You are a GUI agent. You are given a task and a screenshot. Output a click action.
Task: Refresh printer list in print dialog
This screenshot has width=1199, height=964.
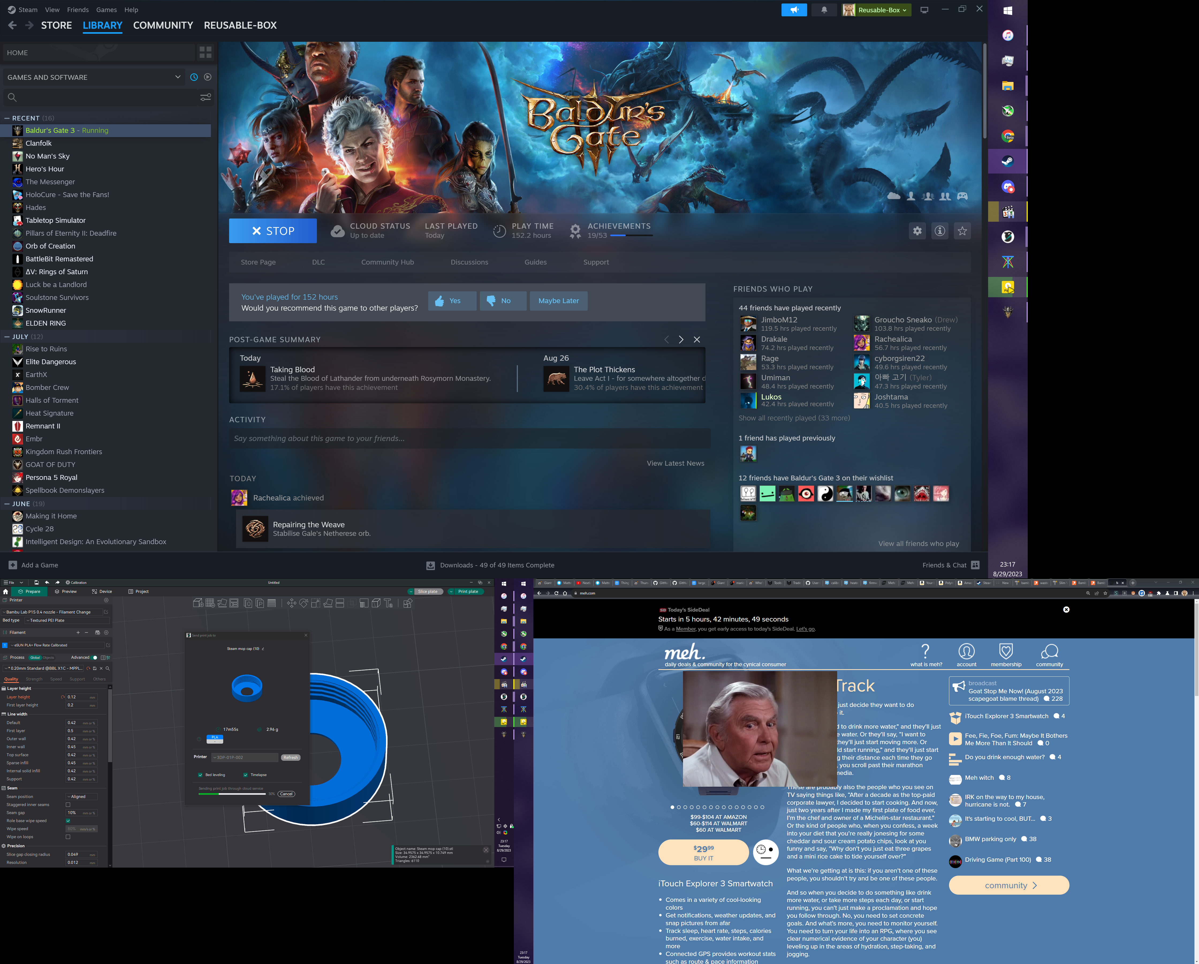pos(291,758)
